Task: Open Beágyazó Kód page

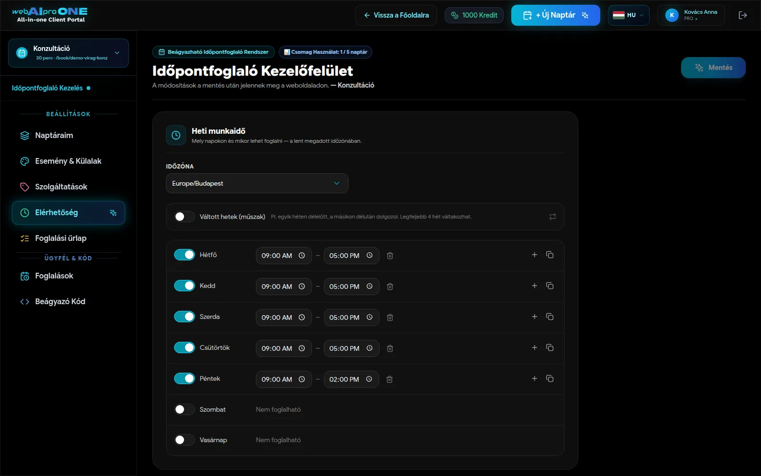Action: tap(68, 301)
